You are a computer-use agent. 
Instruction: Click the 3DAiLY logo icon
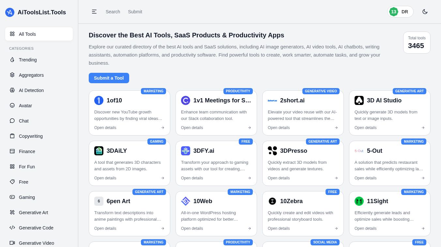[99, 151]
